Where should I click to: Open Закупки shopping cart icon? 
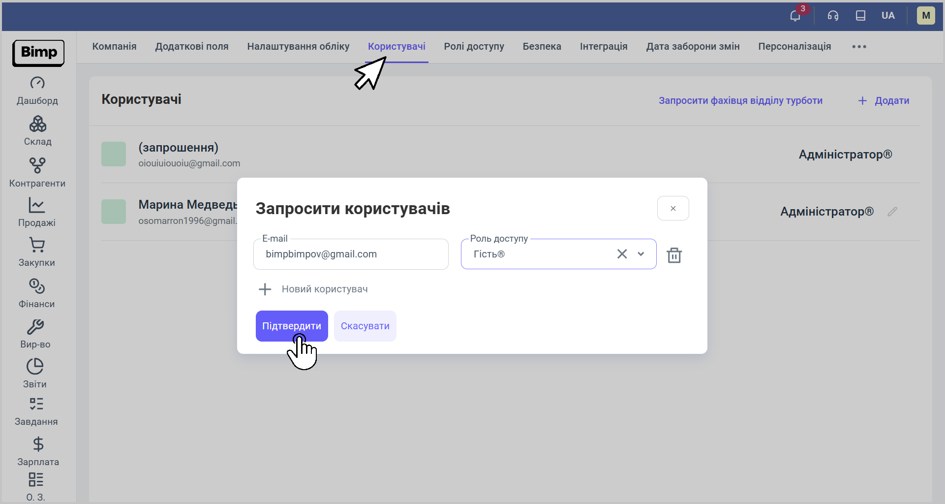[x=37, y=245]
